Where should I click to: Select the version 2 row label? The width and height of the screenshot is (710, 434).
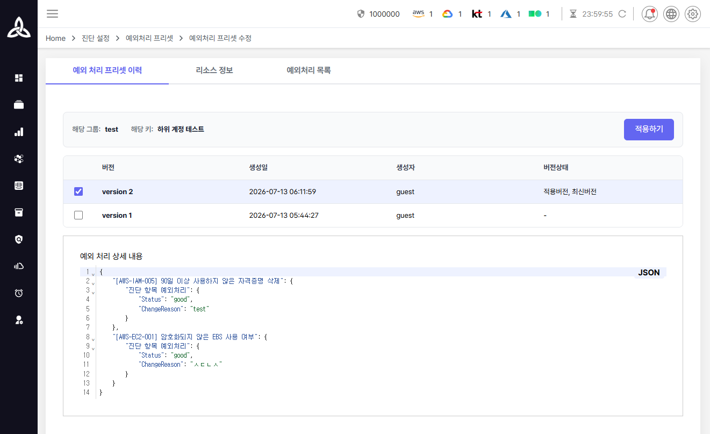click(117, 191)
